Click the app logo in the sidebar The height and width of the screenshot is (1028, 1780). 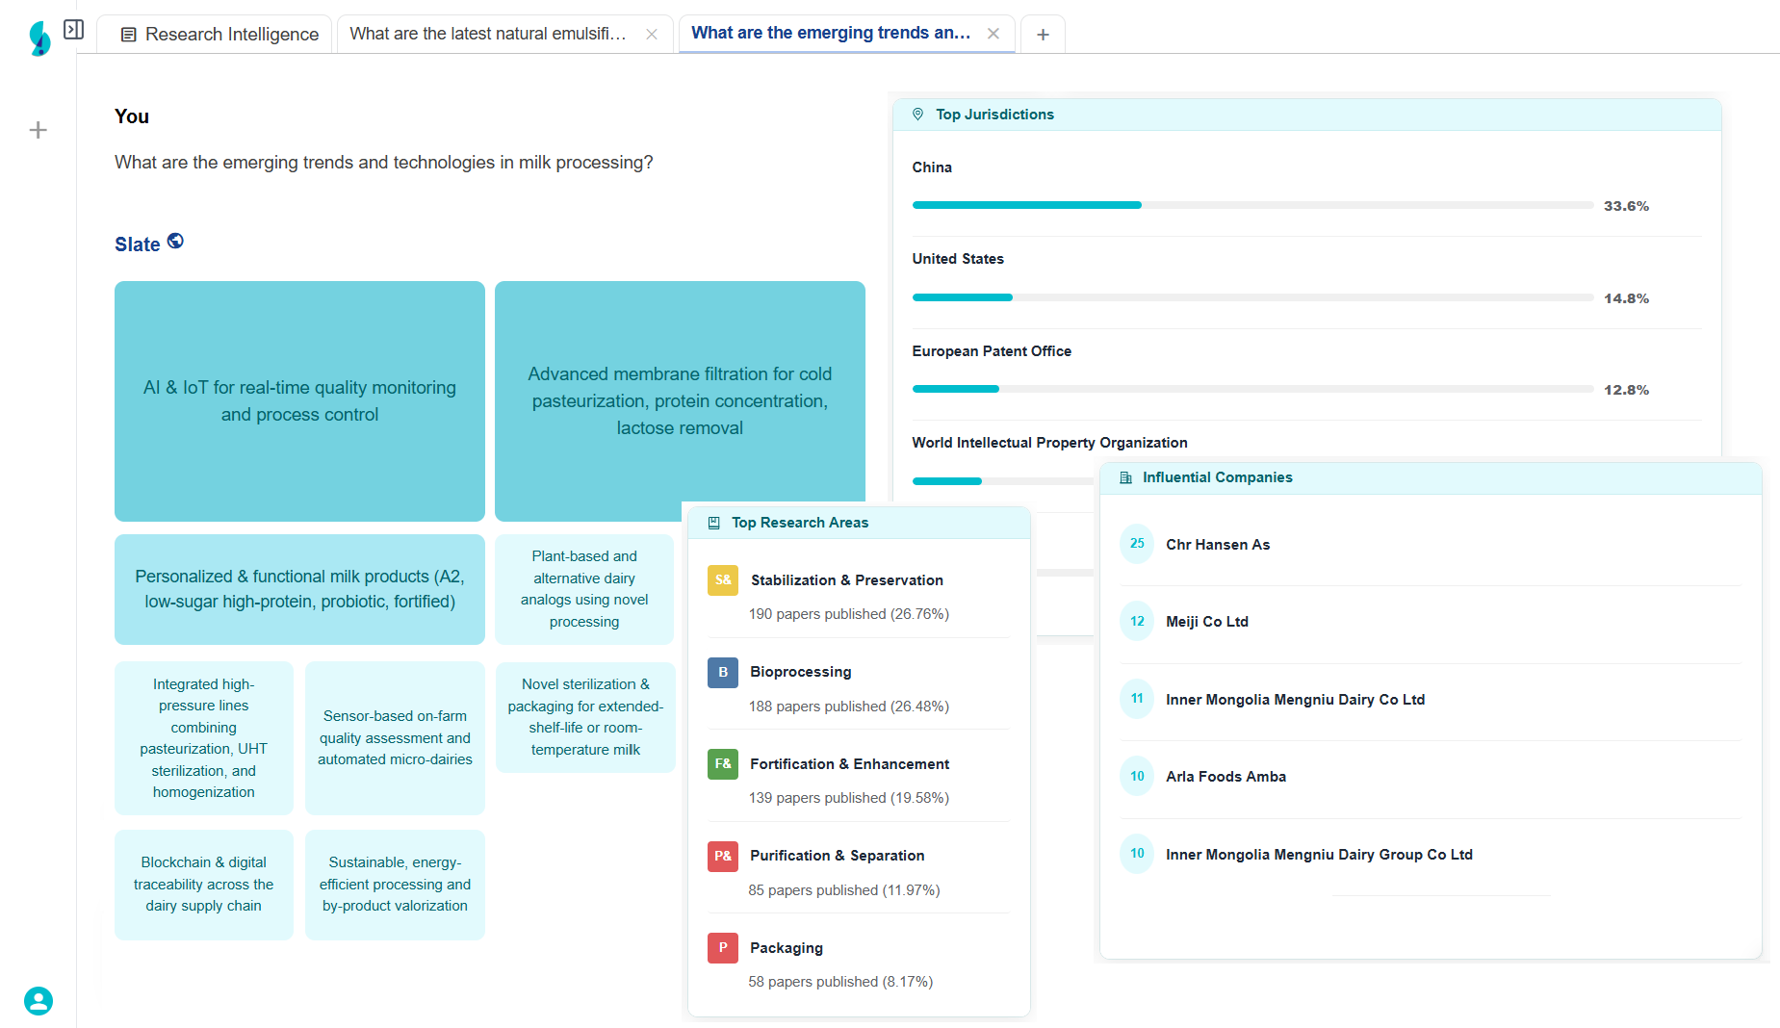pyautogui.click(x=39, y=38)
